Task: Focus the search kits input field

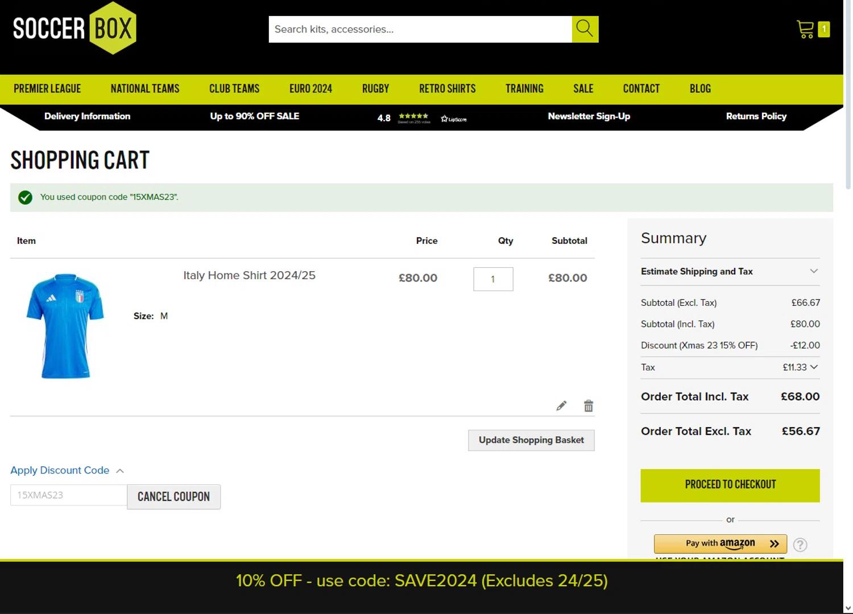Action: (x=420, y=29)
